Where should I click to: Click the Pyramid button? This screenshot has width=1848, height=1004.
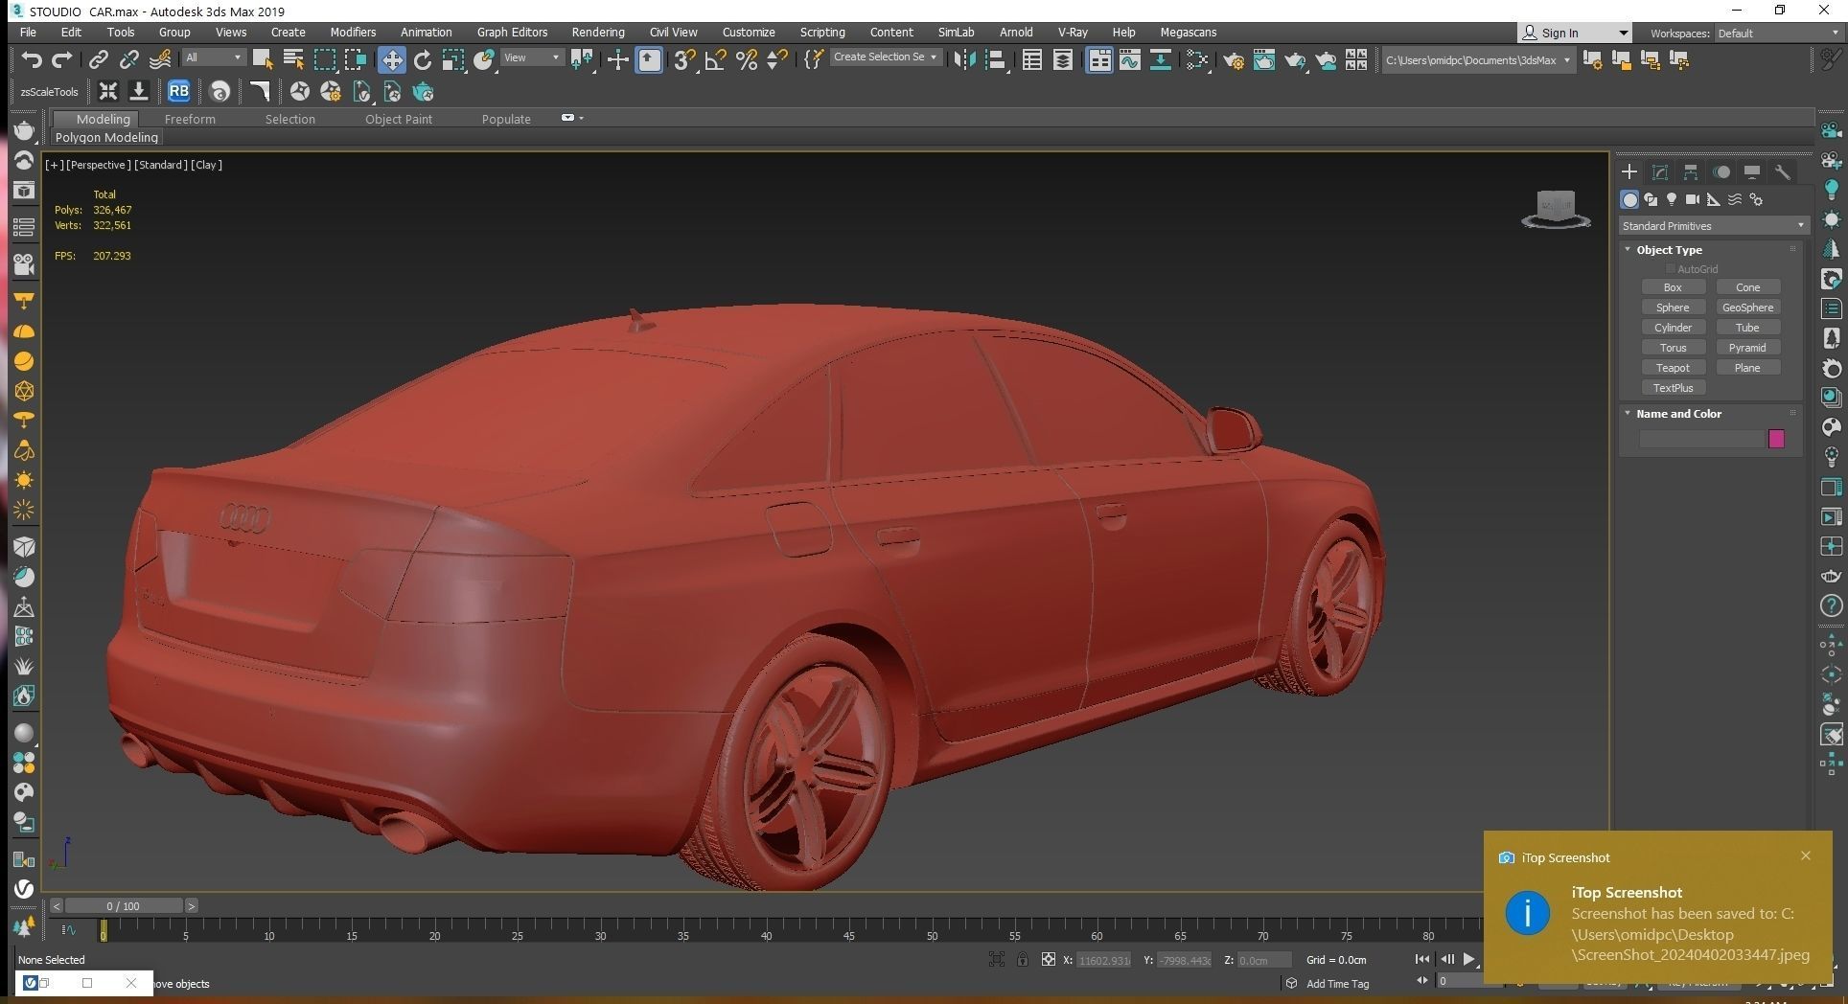click(1747, 348)
